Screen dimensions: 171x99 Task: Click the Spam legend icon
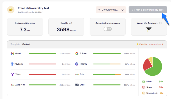pos(144,87)
